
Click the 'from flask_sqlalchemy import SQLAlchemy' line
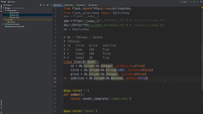pos(96,13)
